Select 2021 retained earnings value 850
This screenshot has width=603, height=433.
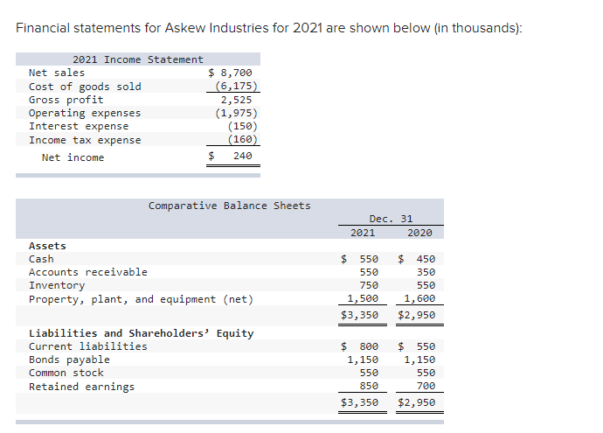tap(369, 386)
